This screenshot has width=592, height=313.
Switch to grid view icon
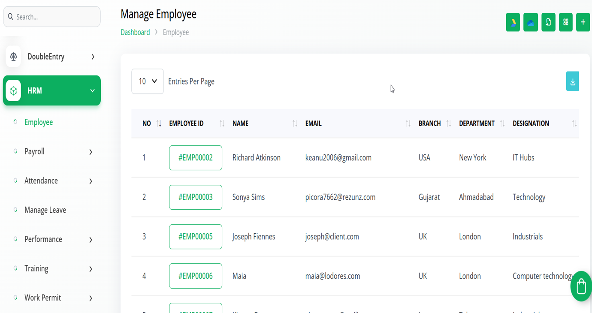(566, 22)
